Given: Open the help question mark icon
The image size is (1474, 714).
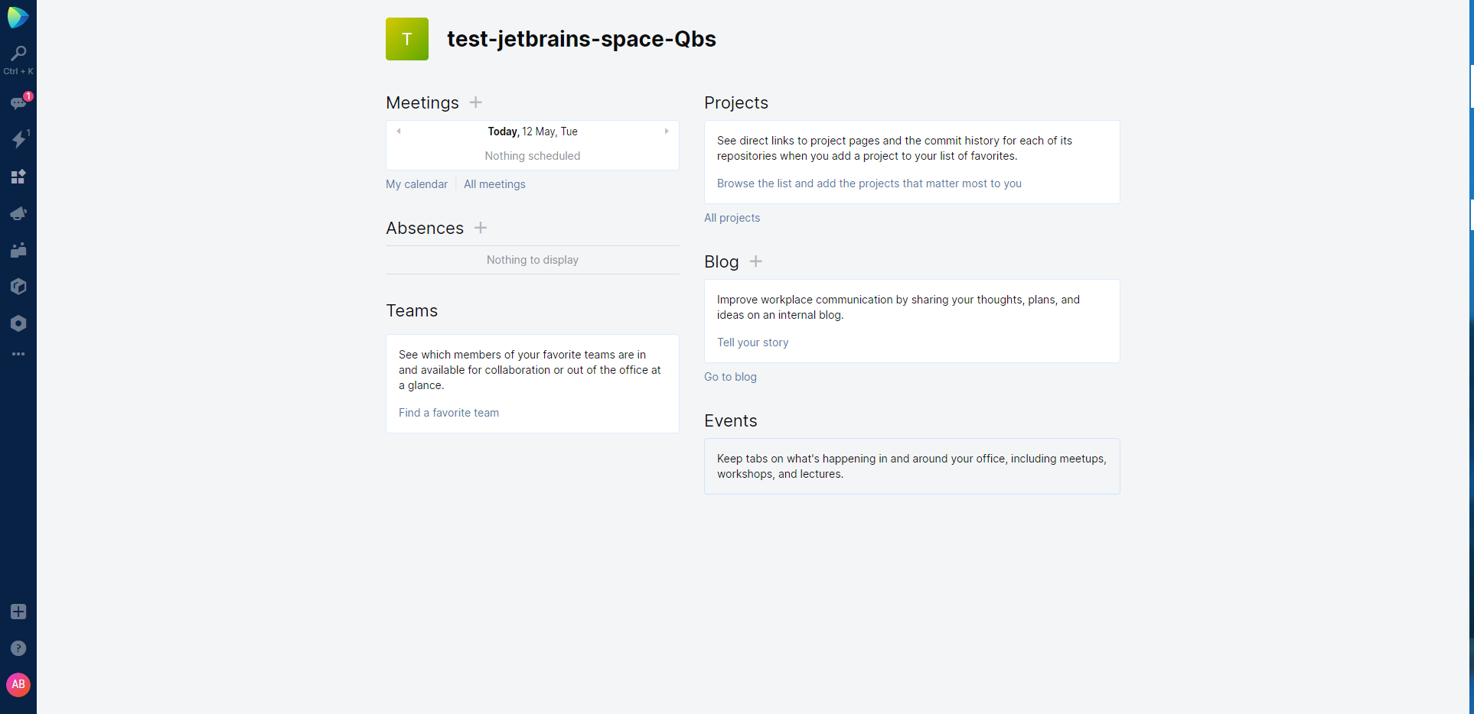Looking at the screenshot, I should pos(18,648).
